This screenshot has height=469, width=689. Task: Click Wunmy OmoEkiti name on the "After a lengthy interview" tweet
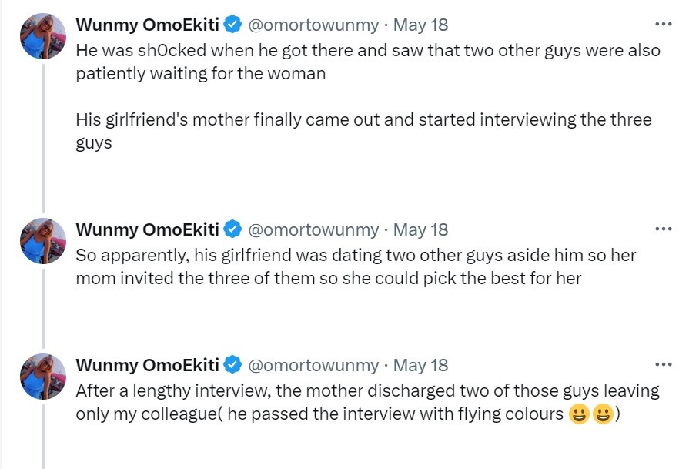point(147,365)
